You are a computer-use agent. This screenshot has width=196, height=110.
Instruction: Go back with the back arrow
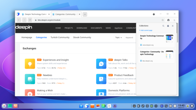[x=19, y=20]
